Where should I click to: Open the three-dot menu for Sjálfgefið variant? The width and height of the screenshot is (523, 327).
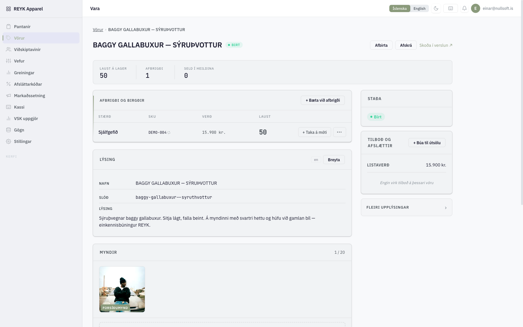pyautogui.click(x=339, y=132)
